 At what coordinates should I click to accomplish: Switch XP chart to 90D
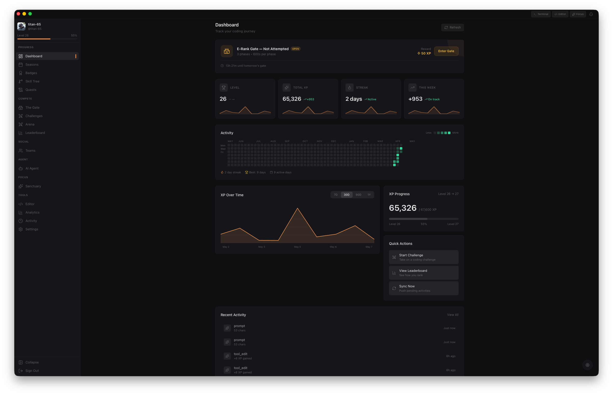(x=358, y=195)
